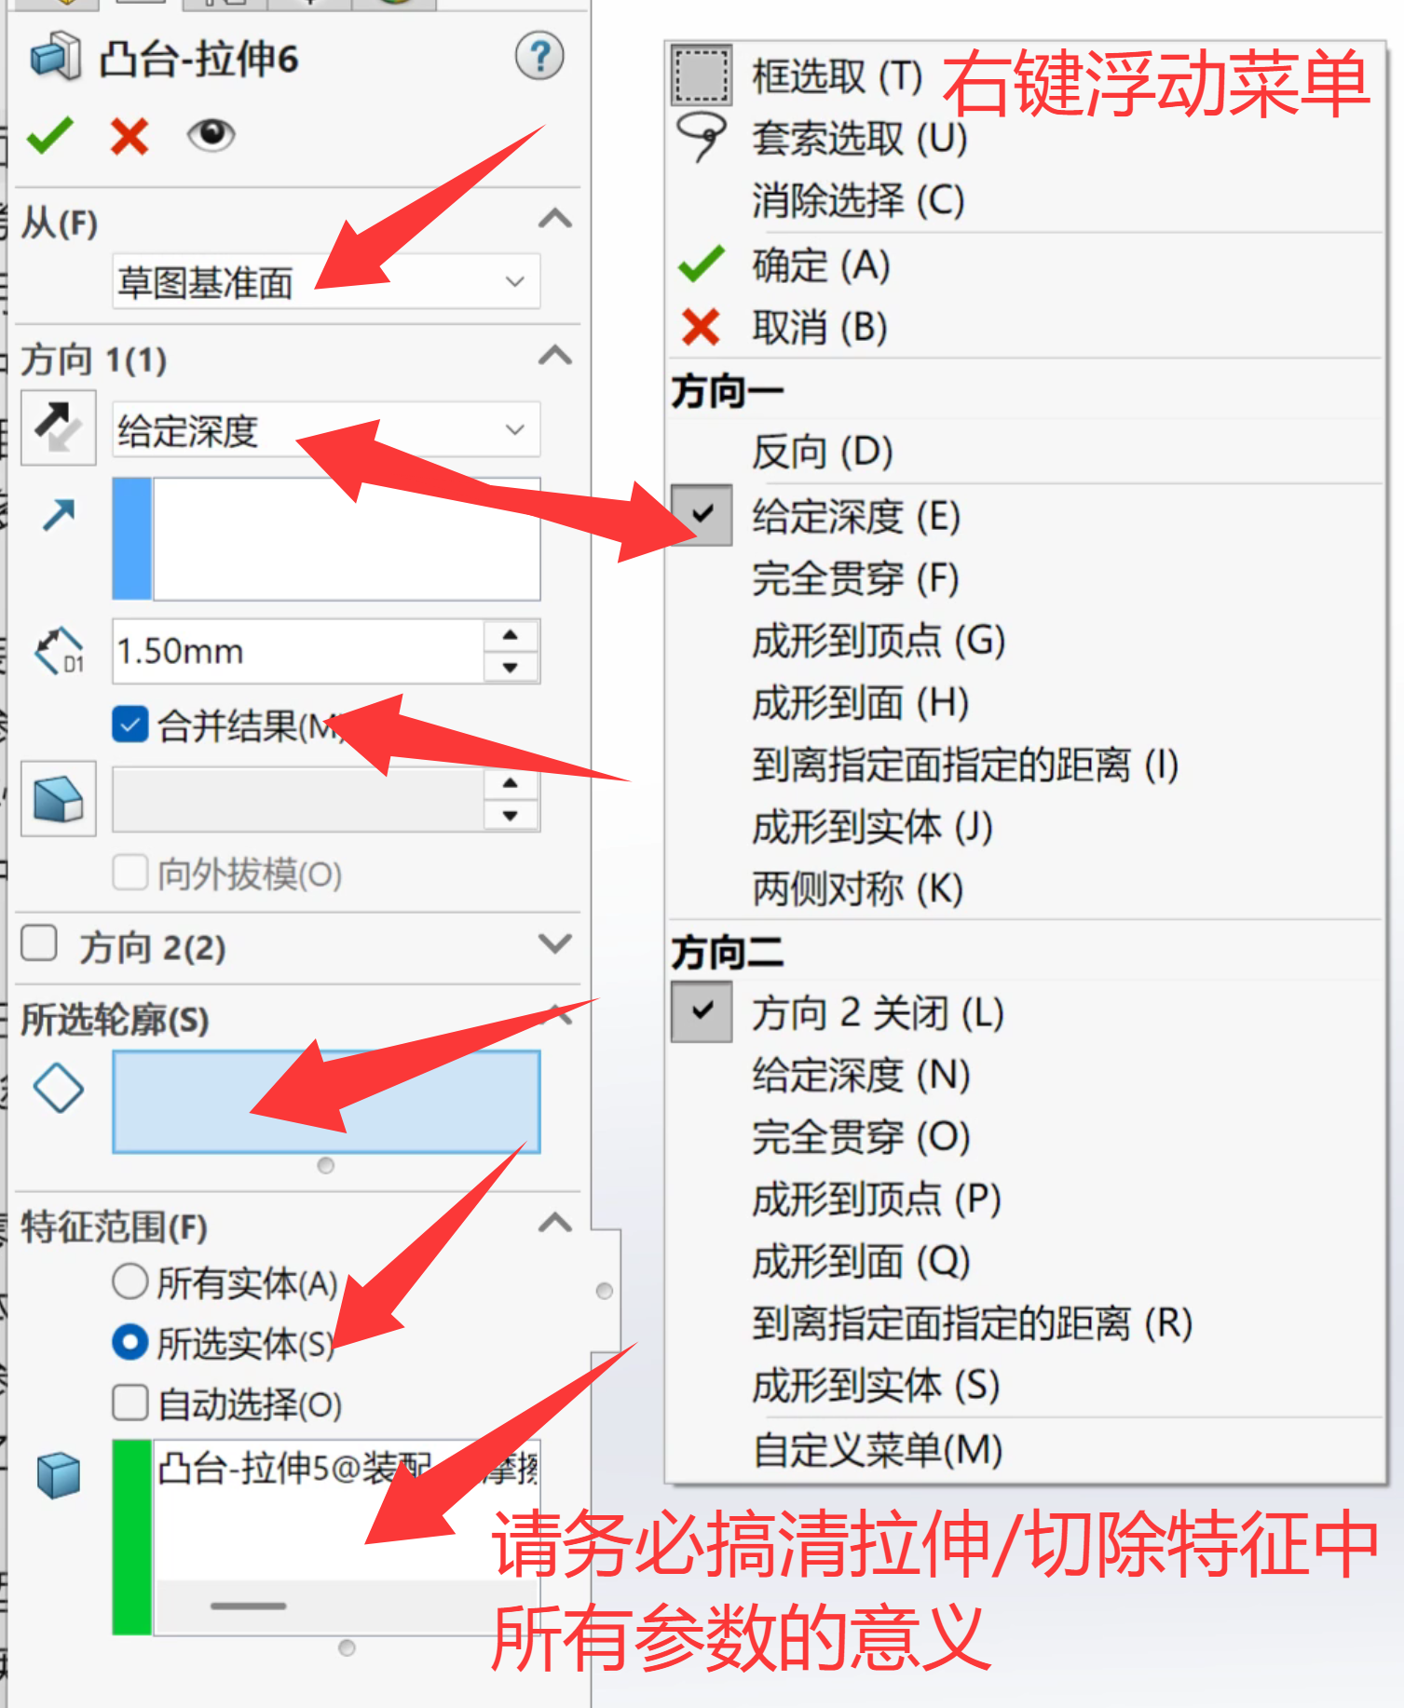This screenshot has width=1404, height=1708.
Task: Enable the 方向 2 checkbox
Action: pos(39,942)
